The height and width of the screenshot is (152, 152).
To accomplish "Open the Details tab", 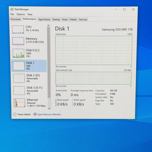I will (x=73, y=19).
